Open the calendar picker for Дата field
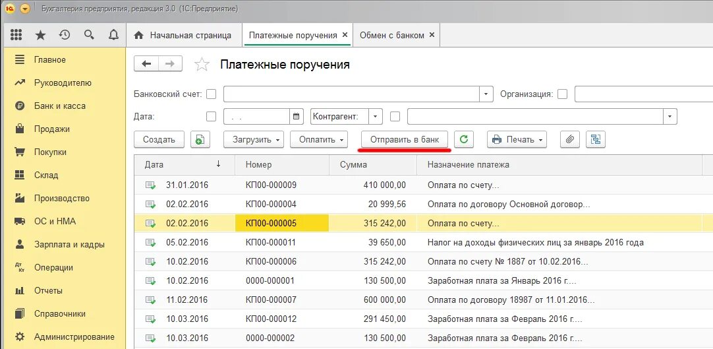The image size is (713, 349). 297,117
